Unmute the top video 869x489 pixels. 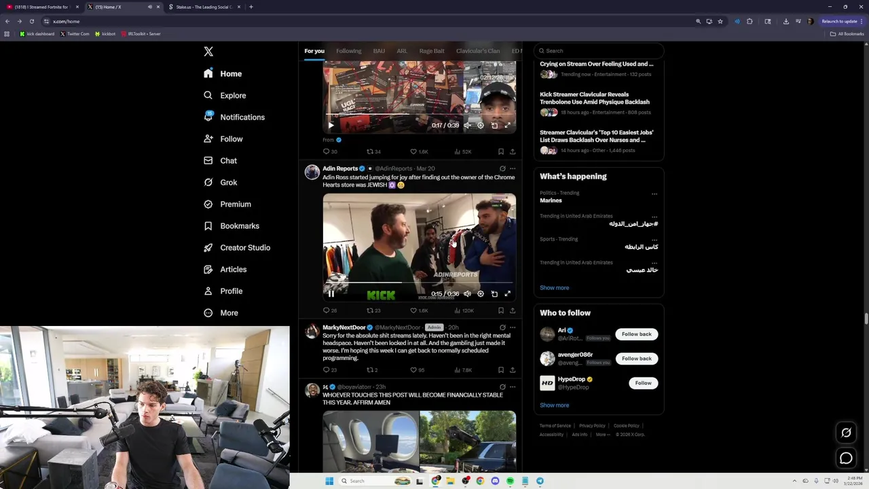coord(467,125)
